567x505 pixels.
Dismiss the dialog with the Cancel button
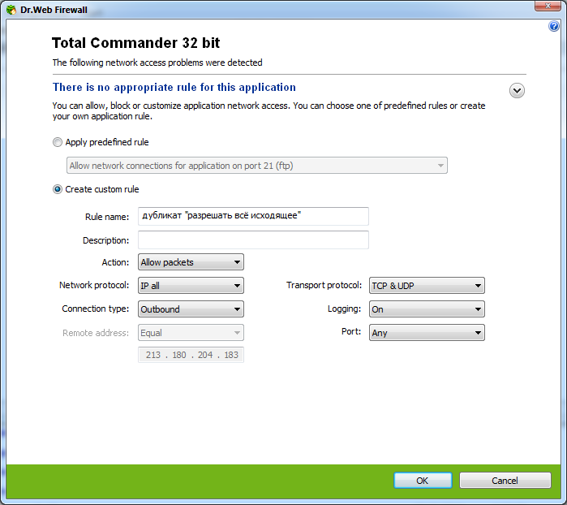pos(505,481)
